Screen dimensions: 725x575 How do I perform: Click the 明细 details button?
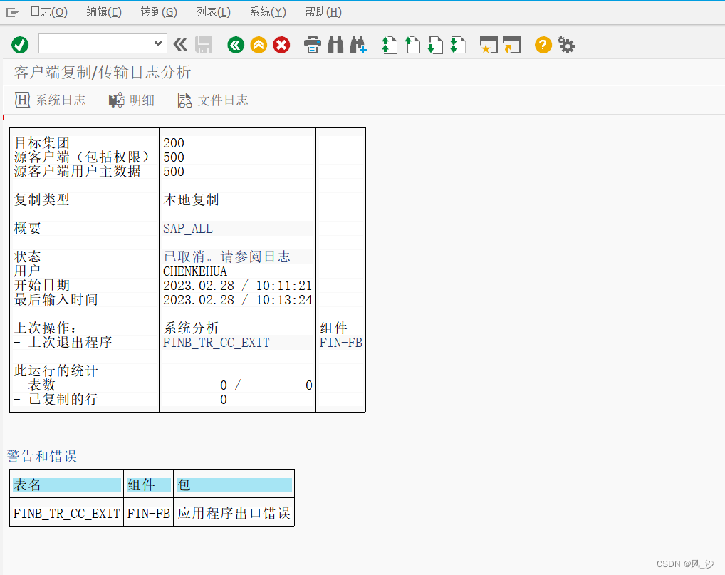[132, 100]
